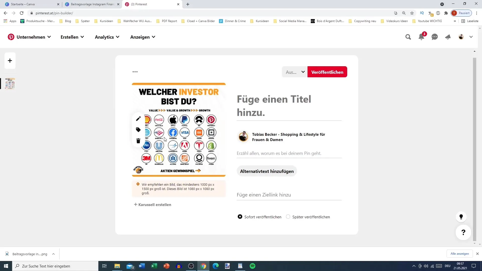The height and width of the screenshot is (271, 482).
Task: Expand the Analytics dropdown menu
Action: point(107,37)
